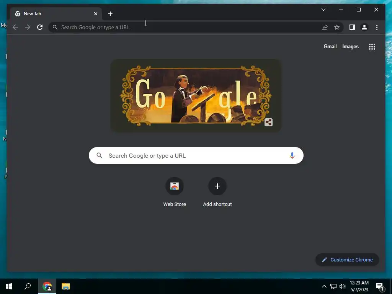Open the Images link
This screenshot has width=392, height=294.
(350, 46)
